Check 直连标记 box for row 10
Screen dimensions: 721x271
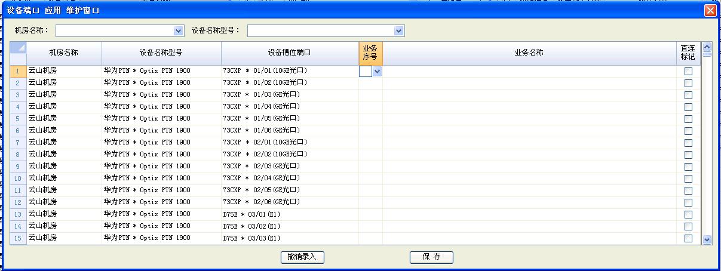click(x=688, y=178)
